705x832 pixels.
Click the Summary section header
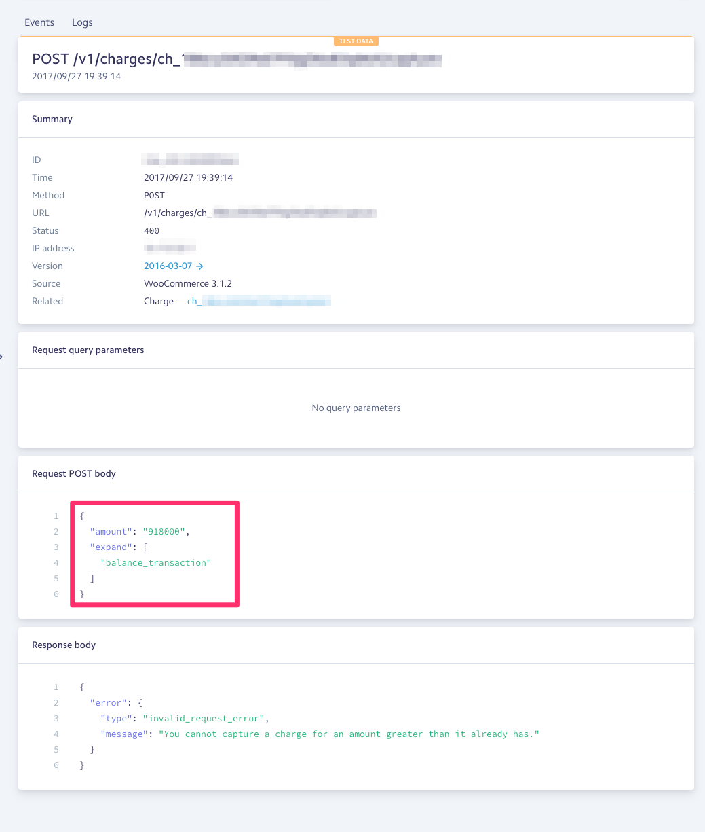(x=52, y=119)
